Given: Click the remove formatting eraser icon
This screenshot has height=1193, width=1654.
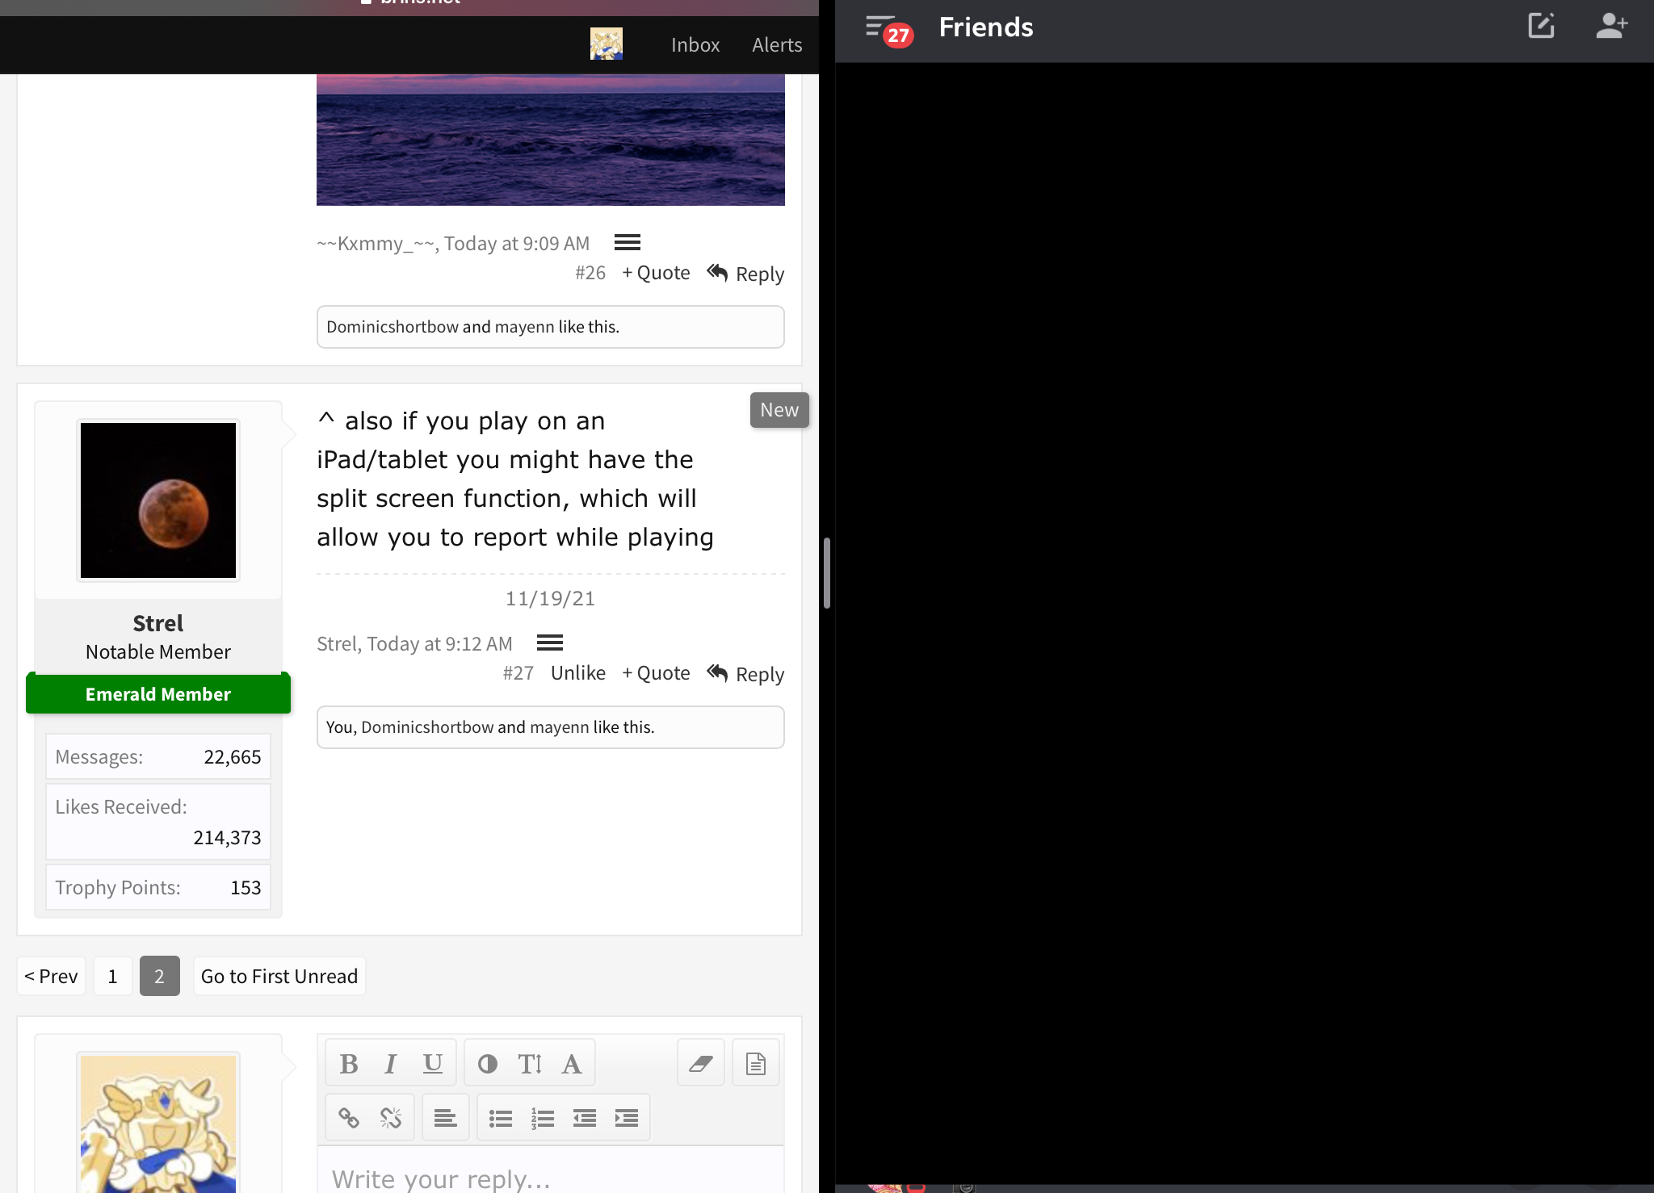Looking at the screenshot, I should click(701, 1064).
